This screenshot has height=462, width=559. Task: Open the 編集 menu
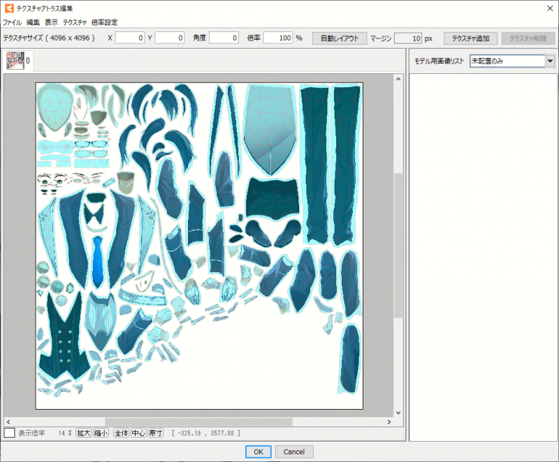pos(33,22)
